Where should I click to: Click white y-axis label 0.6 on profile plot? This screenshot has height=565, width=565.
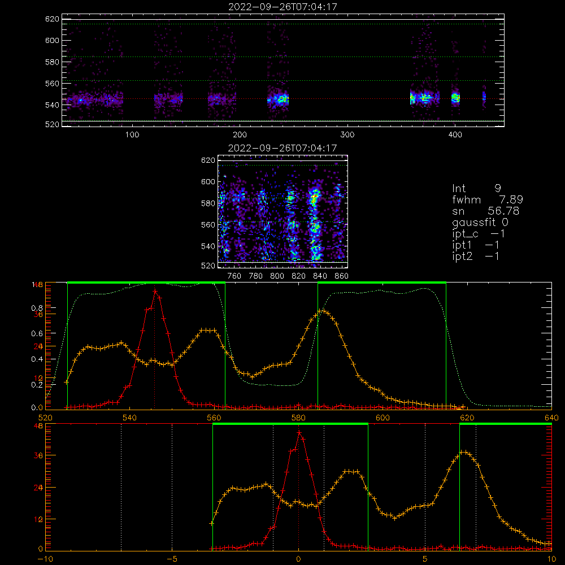pyautogui.click(x=37, y=334)
